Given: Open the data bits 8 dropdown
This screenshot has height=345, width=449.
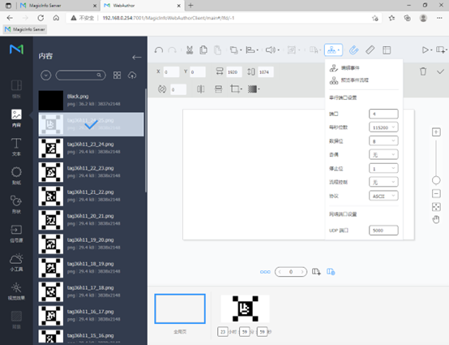Looking at the screenshot, I should [x=383, y=140].
